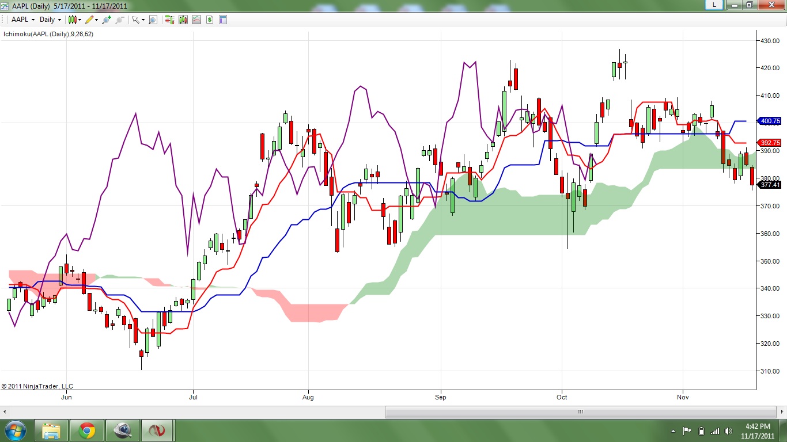The height and width of the screenshot is (442, 787).
Task: Click the chart window title bar icon
Action: (5, 5)
